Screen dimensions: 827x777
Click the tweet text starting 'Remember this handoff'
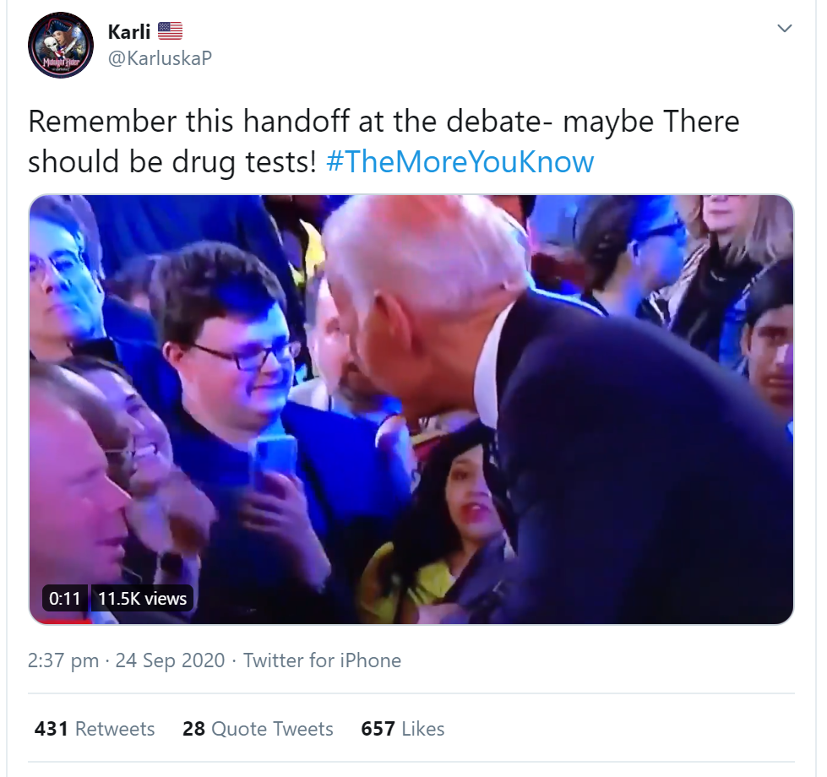[x=384, y=141]
